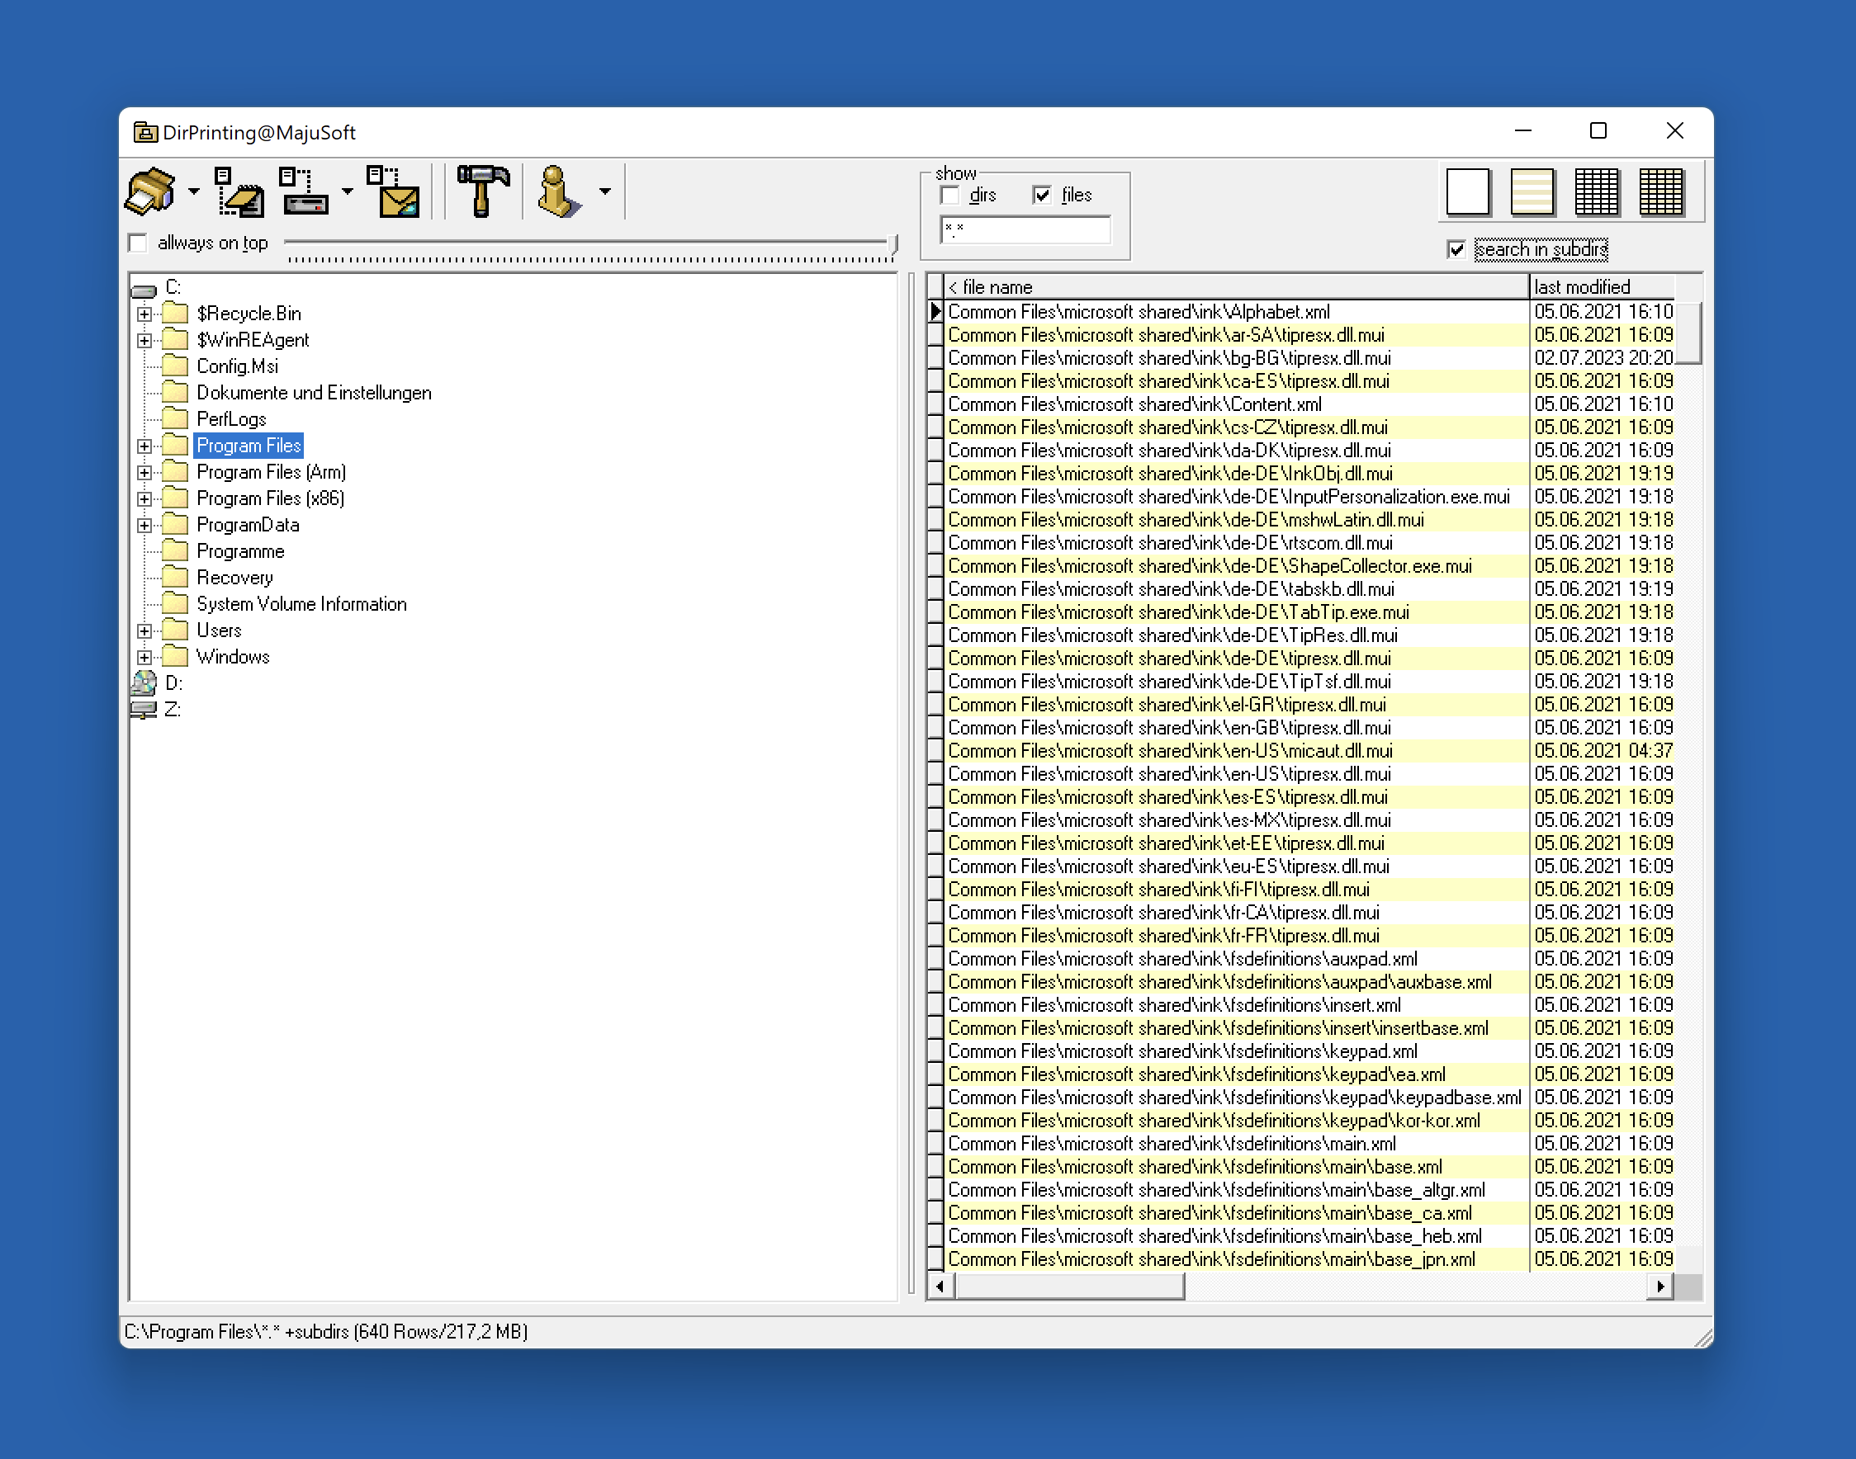Viewport: 1856px width, 1459px height.
Task: Check the 'dirs' show checkbox
Action: 949,195
